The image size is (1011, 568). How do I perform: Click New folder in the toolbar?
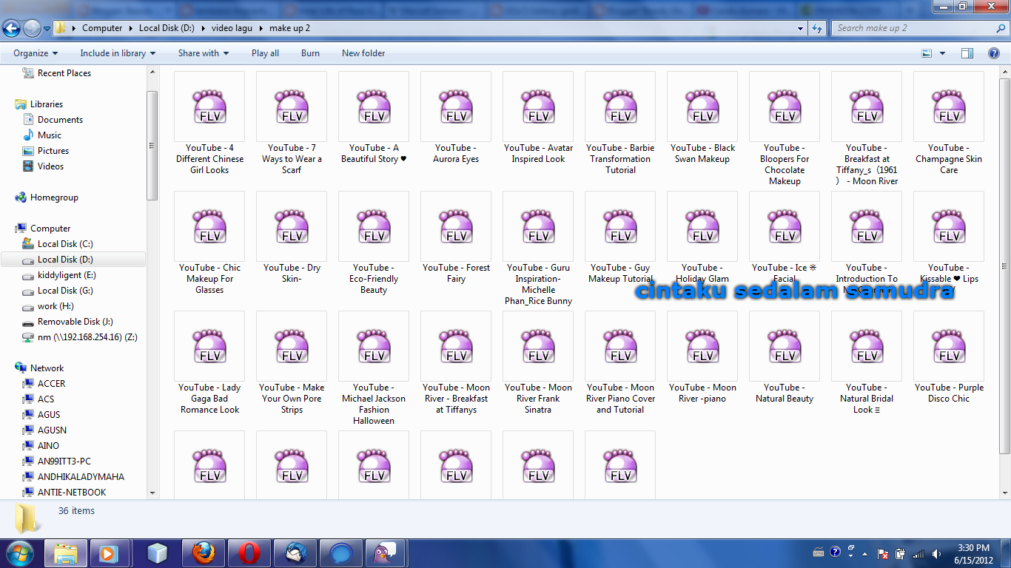pyautogui.click(x=363, y=53)
